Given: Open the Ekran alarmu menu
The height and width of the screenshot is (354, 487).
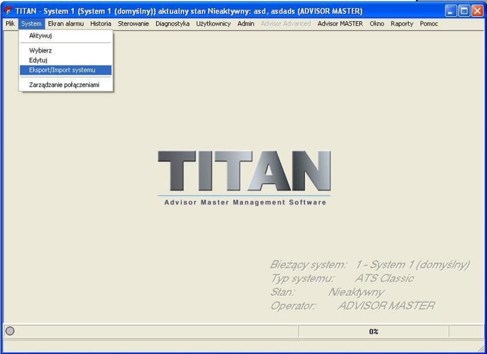Looking at the screenshot, I should coord(66,24).
